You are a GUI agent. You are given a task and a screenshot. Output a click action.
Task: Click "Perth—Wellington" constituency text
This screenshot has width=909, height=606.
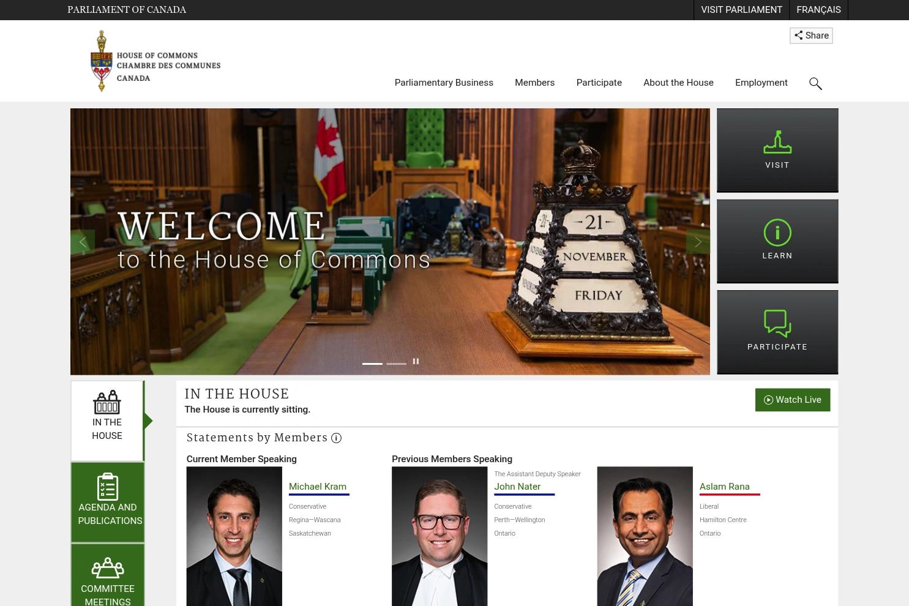click(x=519, y=520)
